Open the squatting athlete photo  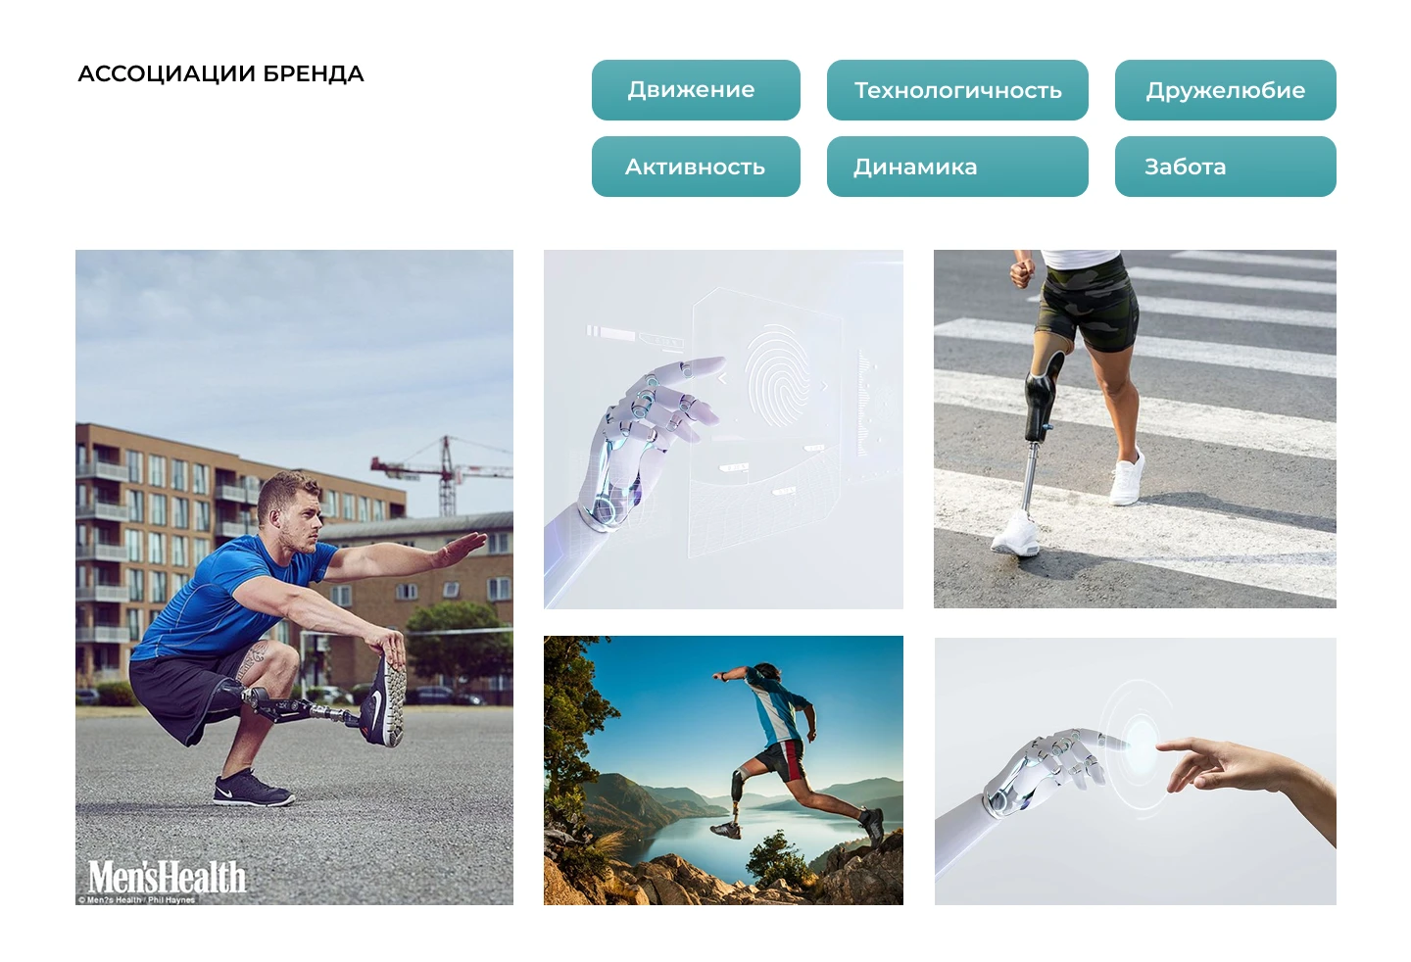click(294, 577)
